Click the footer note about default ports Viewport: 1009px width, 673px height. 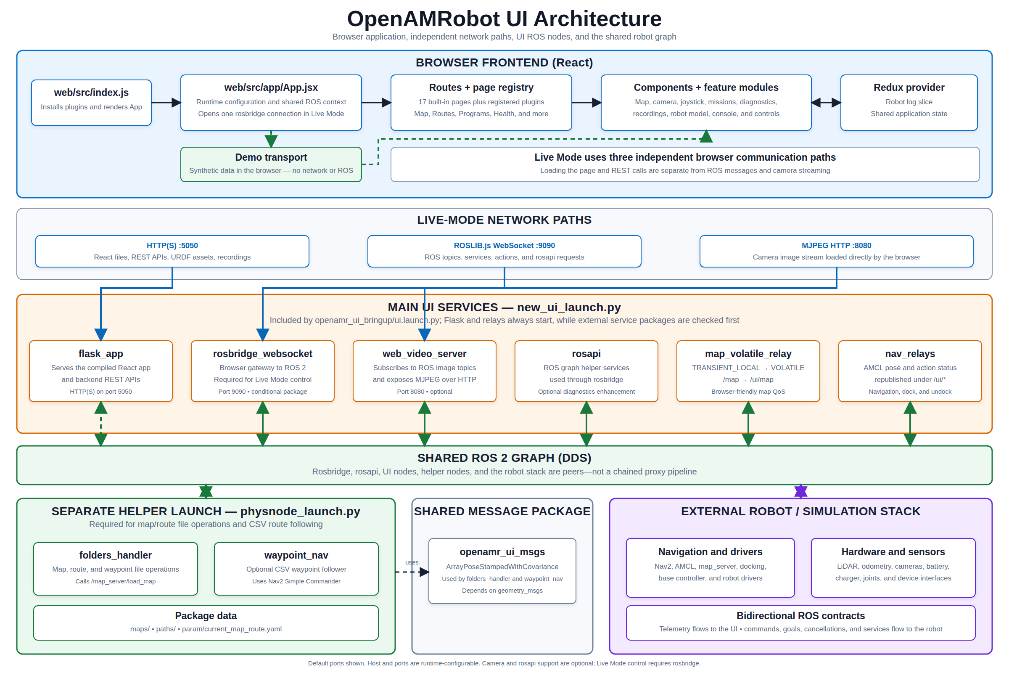pyautogui.click(x=504, y=663)
